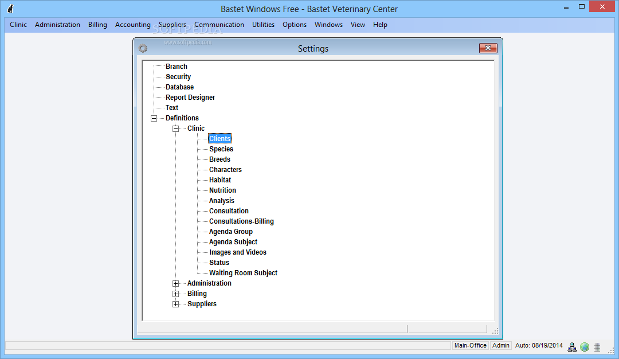Open the Clinic menu
The height and width of the screenshot is (359, 619).
click(x=18, y=25)
